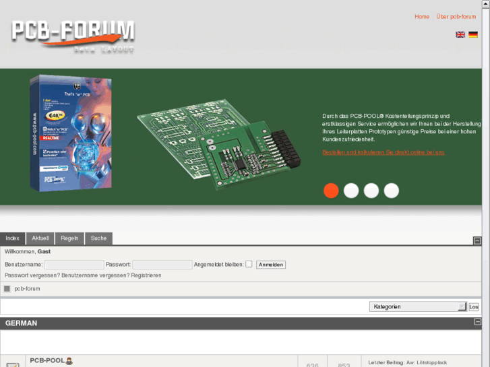
Task: Open the pcb-forum breadcrumb link
Action: pyautogui.click(x=27, y=289)
